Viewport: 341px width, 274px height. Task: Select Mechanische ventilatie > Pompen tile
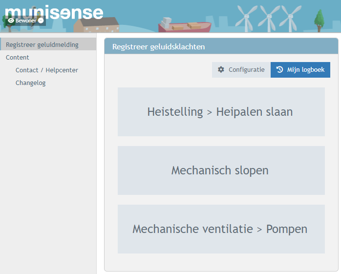click(x=221, y=229)
